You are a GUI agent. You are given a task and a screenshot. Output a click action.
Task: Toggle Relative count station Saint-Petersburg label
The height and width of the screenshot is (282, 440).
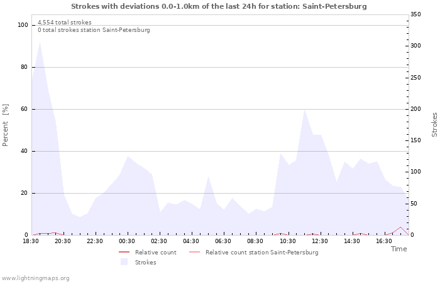(x=261, y=253)
